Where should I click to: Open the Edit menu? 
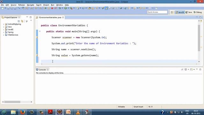tap(7, 5)
